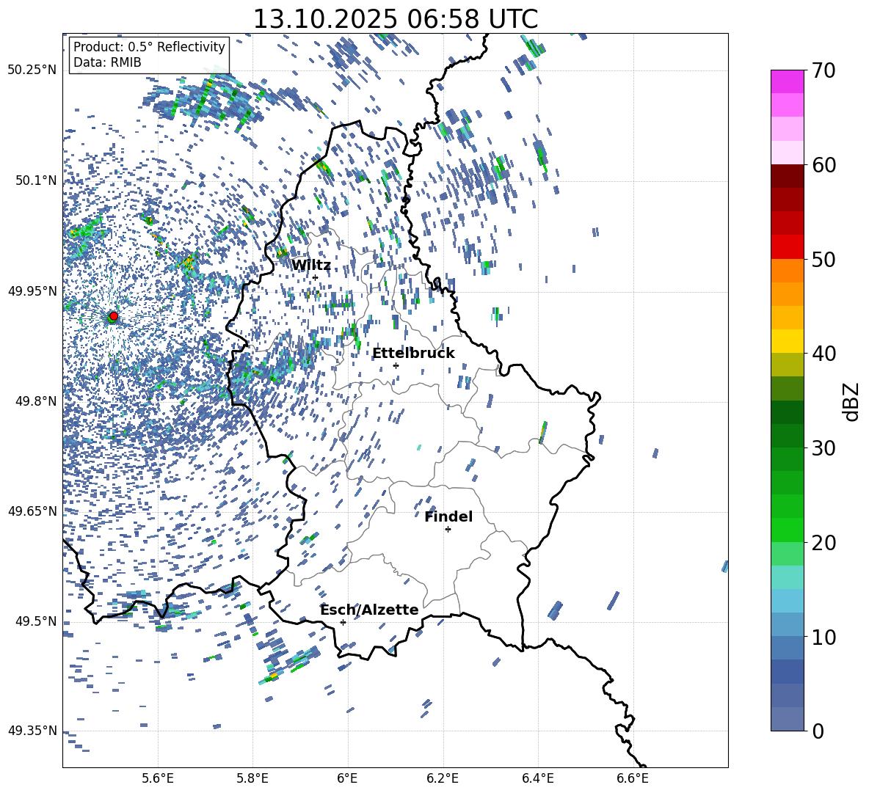869x793 pixels.
Task: Click the 6.4°E longitude label
Action: coord(537,778)
